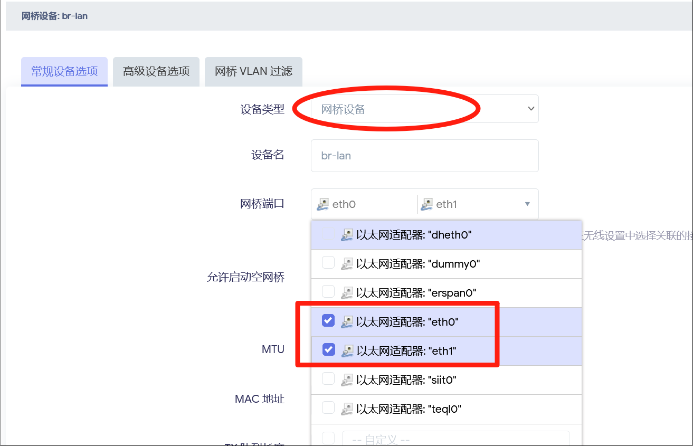Click the 网桥设备: br-lan dialog title

coord(54,16)
